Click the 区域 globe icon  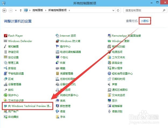coord(5,79)
